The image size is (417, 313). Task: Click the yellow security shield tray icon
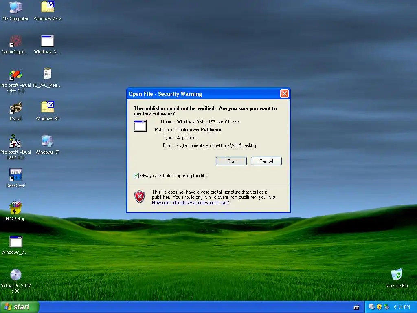pyautogui.click(x=379, y=307)
